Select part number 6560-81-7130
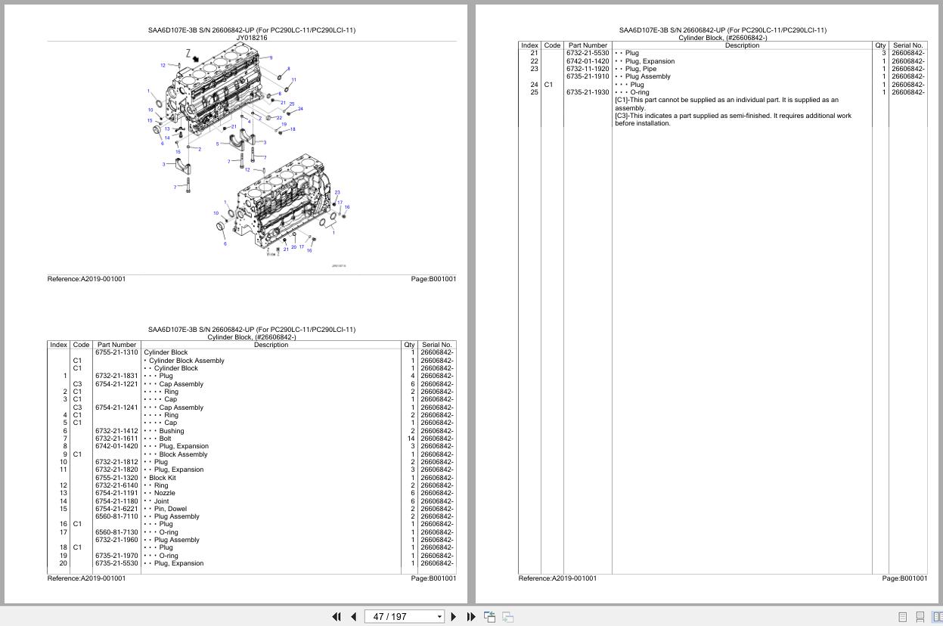Viewport: 943px width, 626px height. (116, 532)
